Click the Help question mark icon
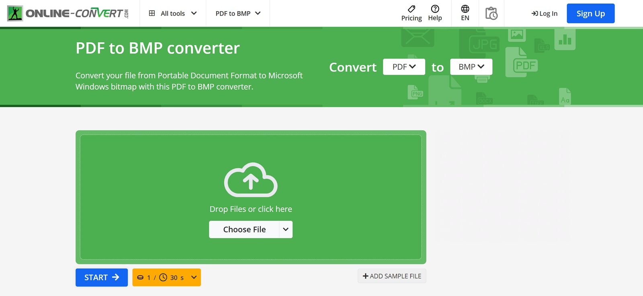This screenshot has height=296, width=643. click(x=435, y=9)
